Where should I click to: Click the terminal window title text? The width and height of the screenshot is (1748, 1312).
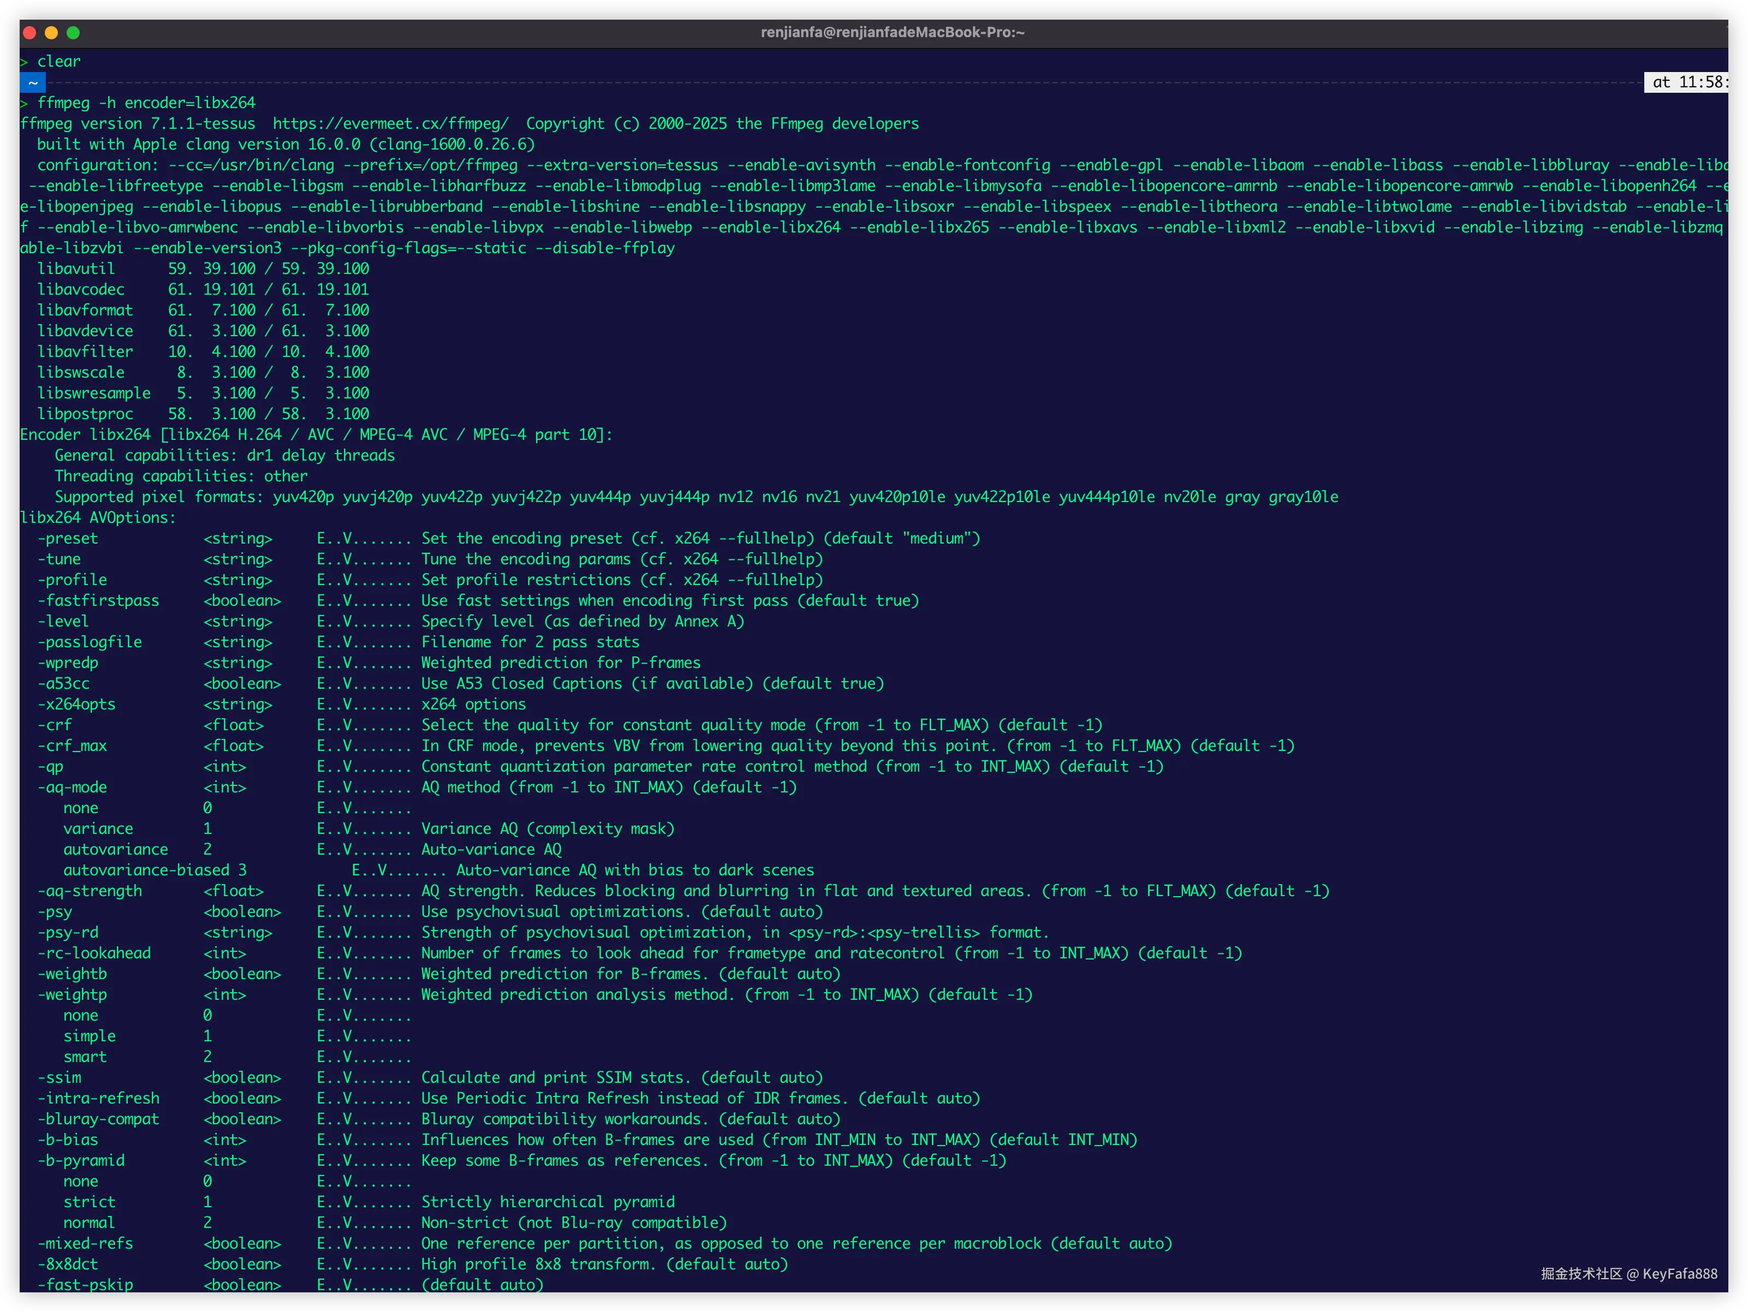coord(892,32)
